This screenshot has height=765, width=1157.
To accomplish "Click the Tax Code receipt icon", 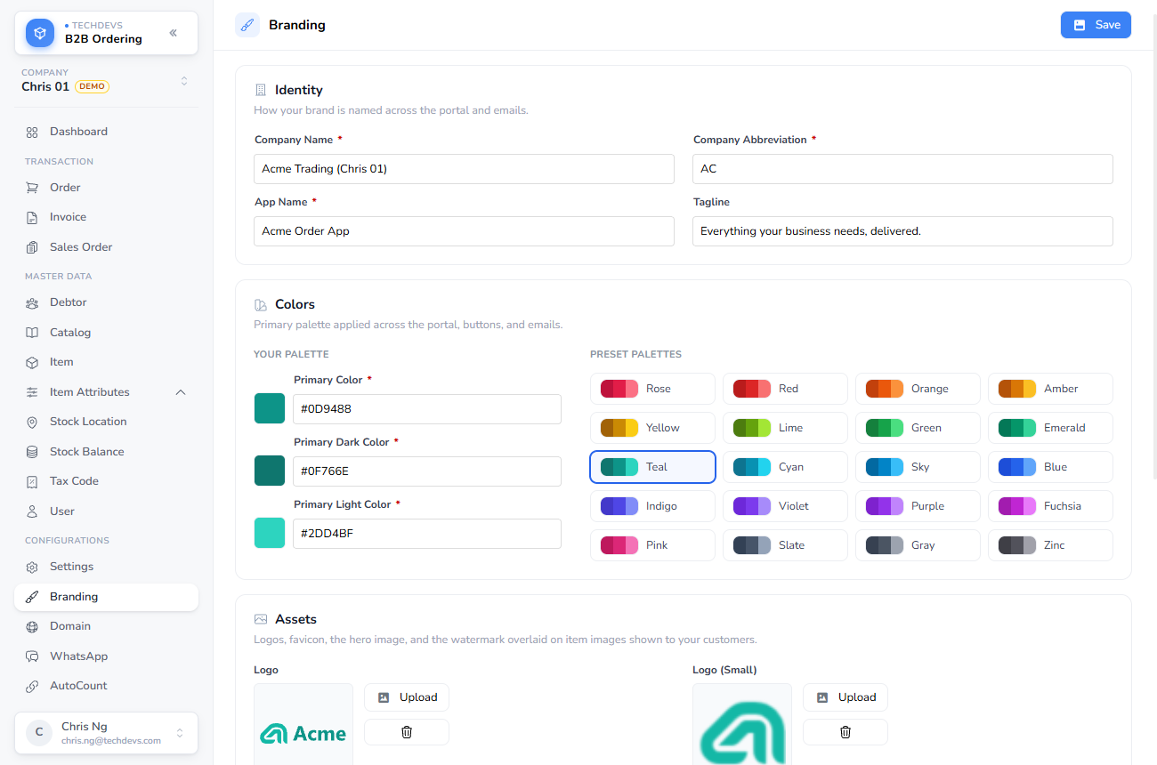I will coord(32,481).
